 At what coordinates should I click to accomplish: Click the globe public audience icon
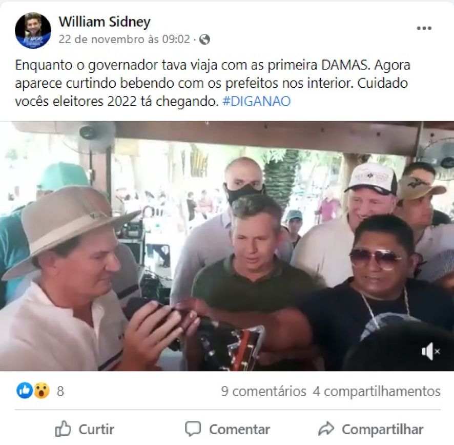coord(204,39)
